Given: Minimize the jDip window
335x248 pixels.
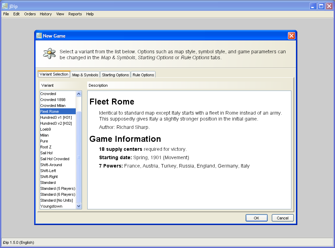Looking at the screenshot, I should pos(313,6).
